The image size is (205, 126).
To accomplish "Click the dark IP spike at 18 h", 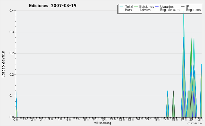I will pyautogui.click(x=173, y=104).
